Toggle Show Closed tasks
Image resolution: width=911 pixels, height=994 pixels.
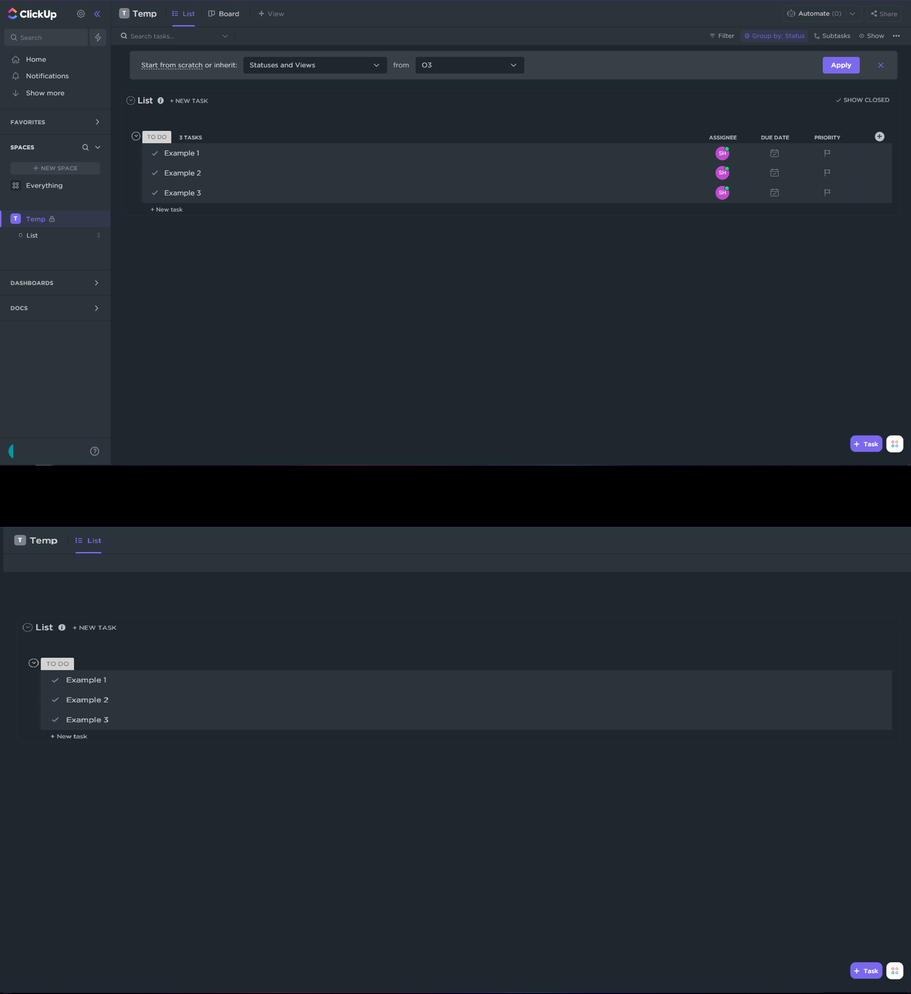click(x=862, y=100)
